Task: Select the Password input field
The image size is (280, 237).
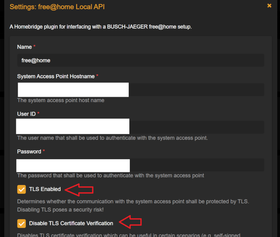Action: tap(141, 165)
